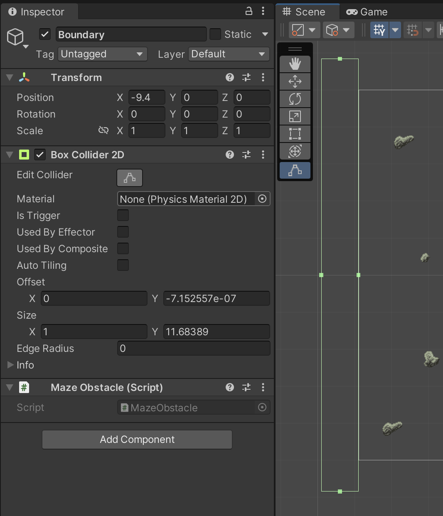Toggle the Static checkbox
This screenshot has width=443, height=516.
(215, 34)
